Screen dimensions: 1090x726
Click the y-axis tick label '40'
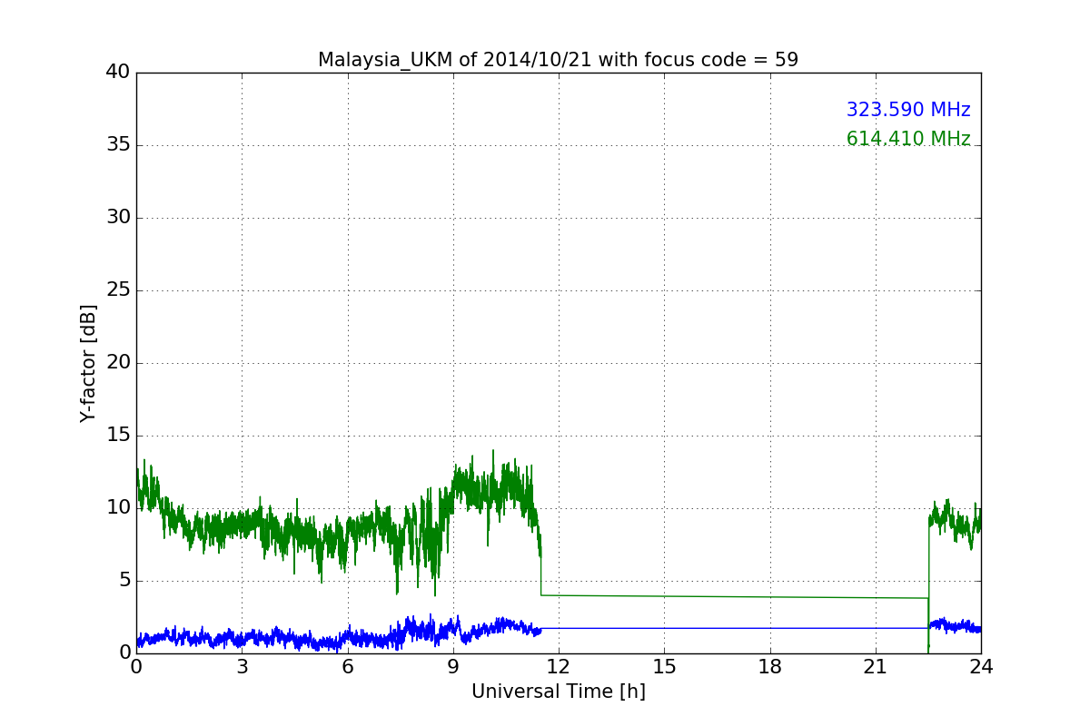coord(118,73)
